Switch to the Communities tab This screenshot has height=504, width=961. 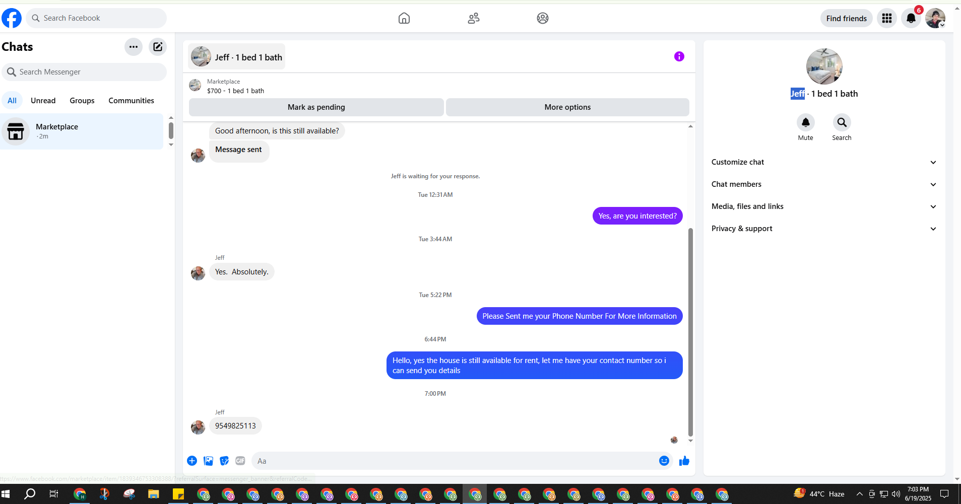(132, 101)
